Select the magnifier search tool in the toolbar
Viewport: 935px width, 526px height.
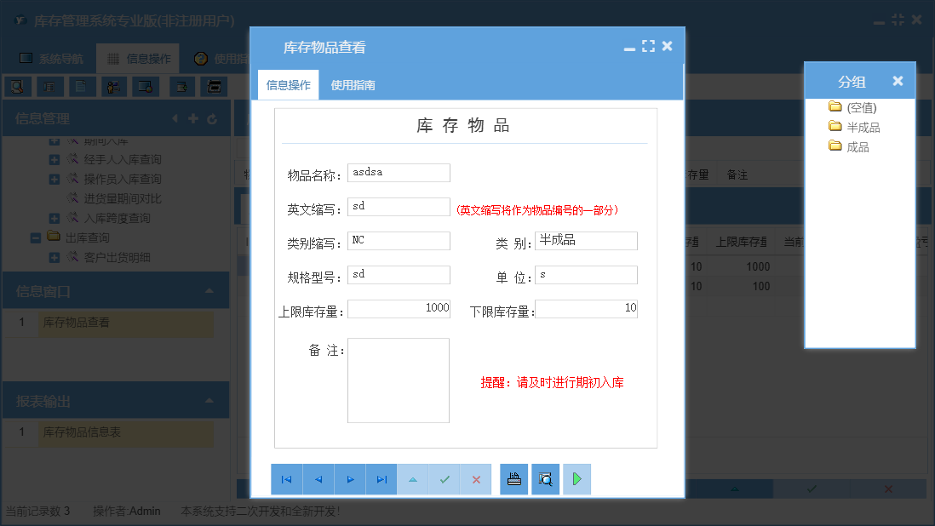tap(17, 86)
